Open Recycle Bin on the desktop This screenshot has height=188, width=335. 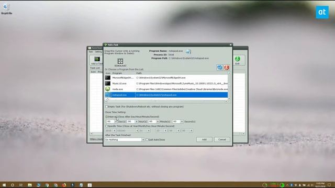click(6, 9)
